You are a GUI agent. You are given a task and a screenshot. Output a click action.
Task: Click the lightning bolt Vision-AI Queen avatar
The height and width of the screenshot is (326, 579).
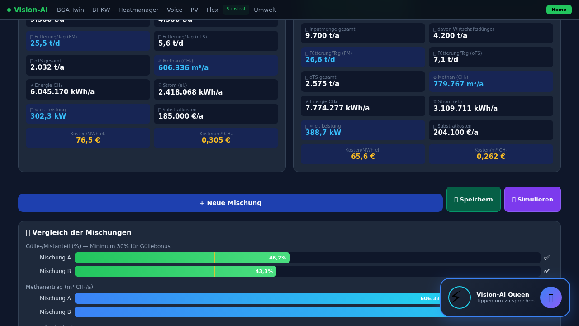[x=459, y=297]
